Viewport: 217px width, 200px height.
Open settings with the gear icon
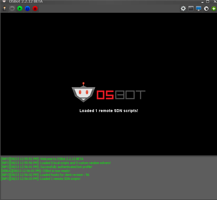pos(183,9)
